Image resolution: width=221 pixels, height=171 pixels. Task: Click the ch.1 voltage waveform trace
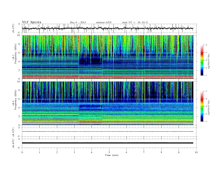click(x=107, y=28)
